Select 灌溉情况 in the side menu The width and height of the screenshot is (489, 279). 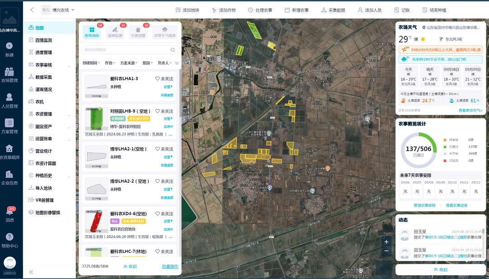point(43,90)
